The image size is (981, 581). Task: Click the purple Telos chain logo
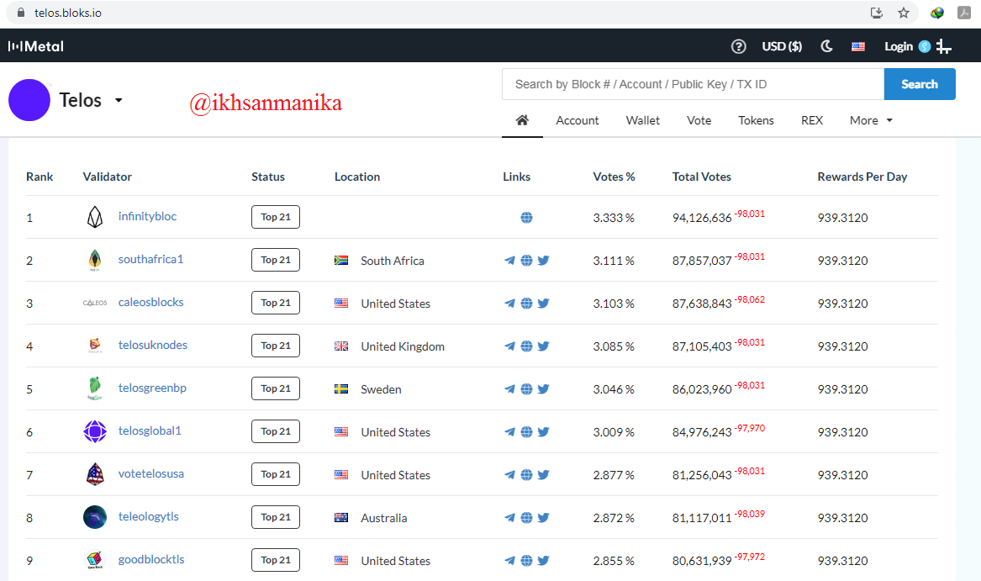click(x=29, y=100)
